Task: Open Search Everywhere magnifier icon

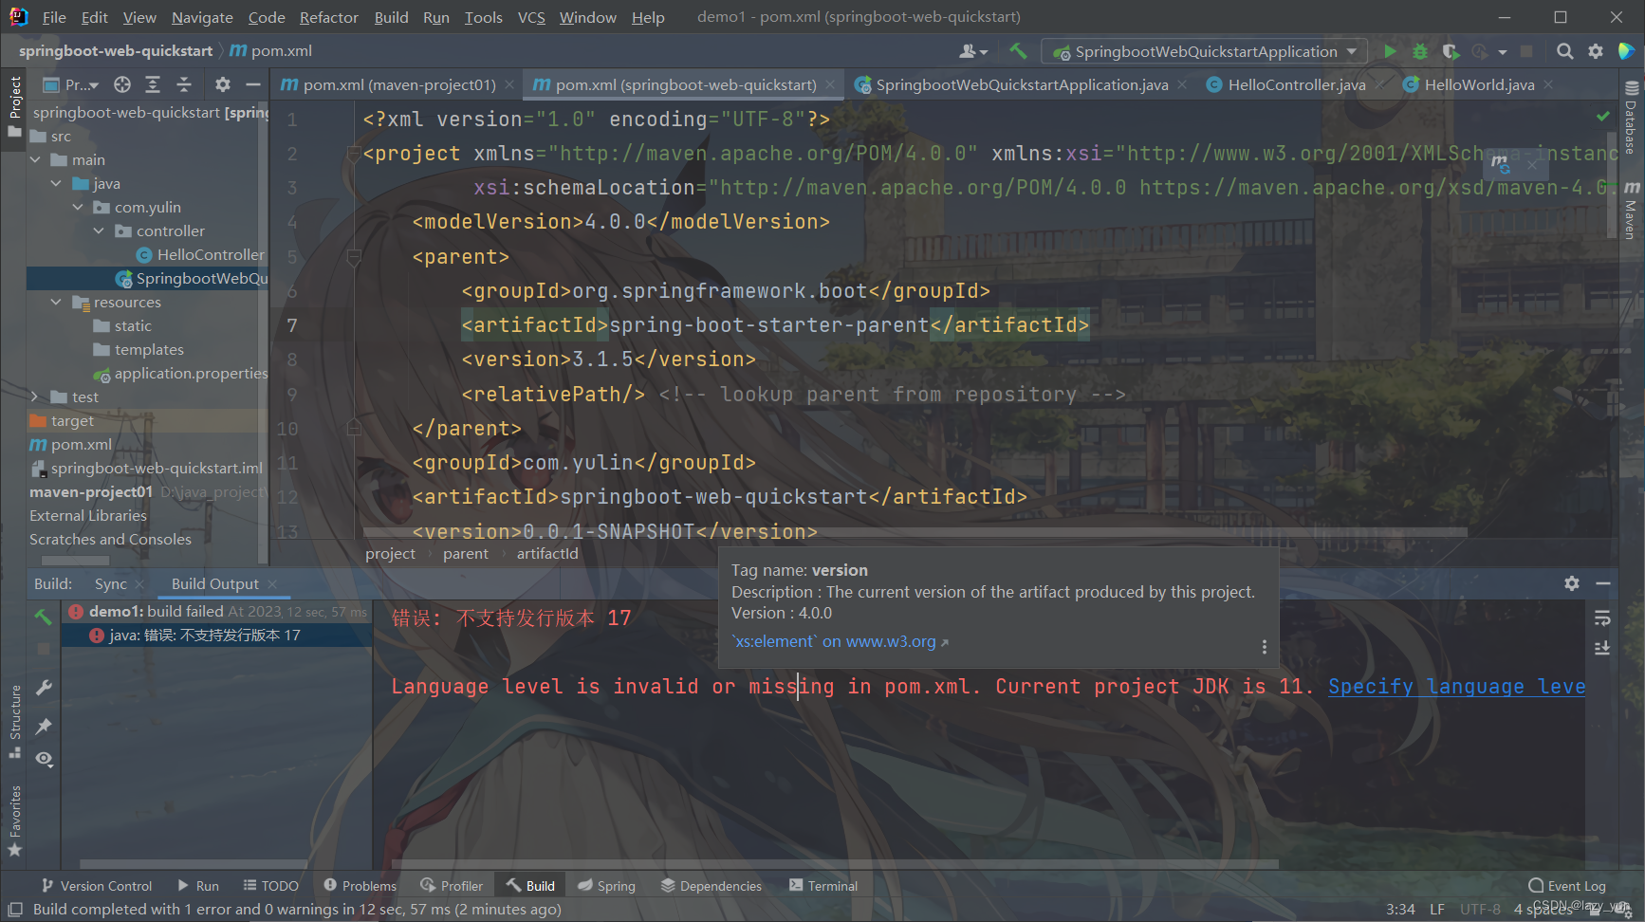Action: (x=1565, y=51)
